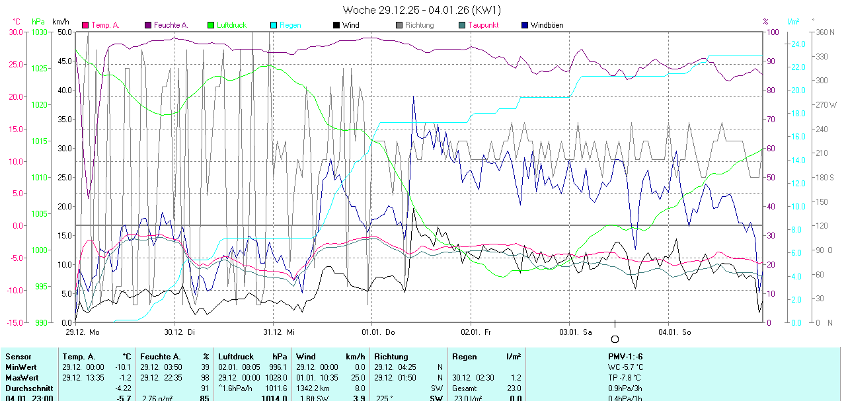This screenshot has width=846, height=401.
Task: Click the dark blue Windböen legend square
Action: coord(525,25)
